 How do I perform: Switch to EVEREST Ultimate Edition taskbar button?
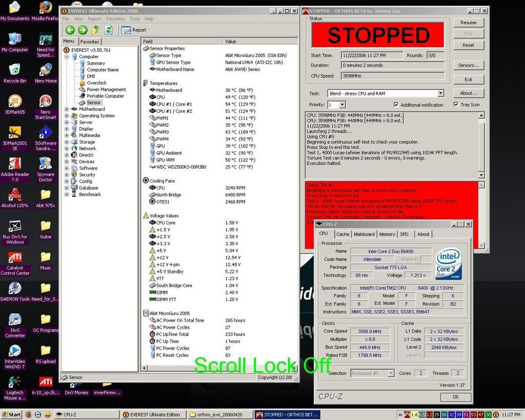(152, 415)
